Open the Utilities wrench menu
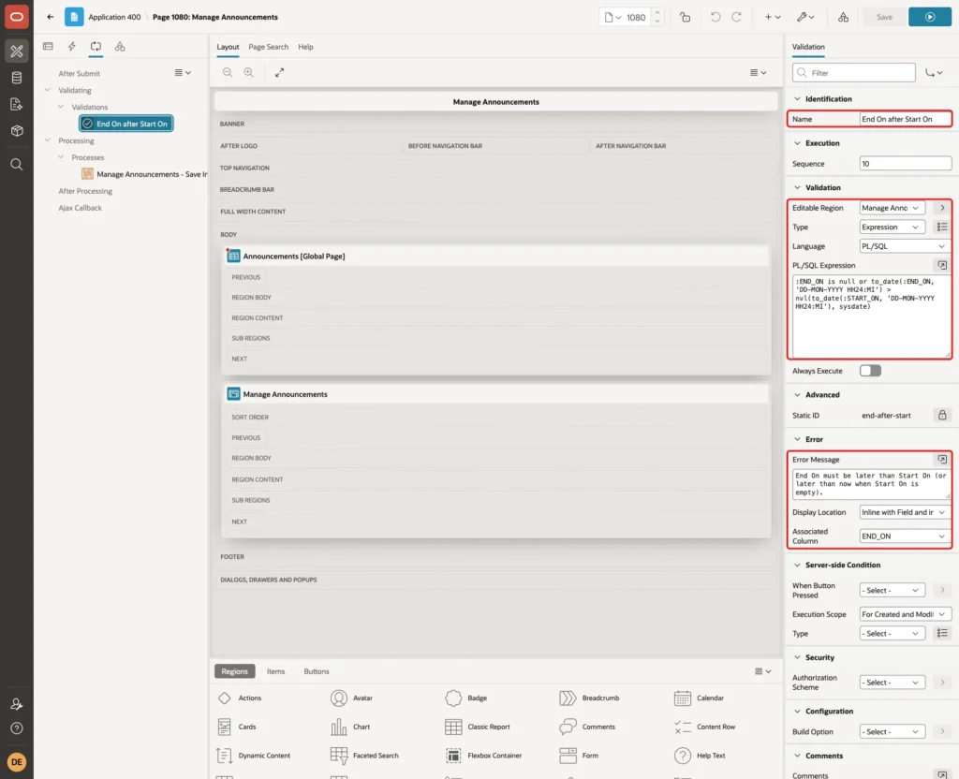959x779 pixels. point(805,17)
